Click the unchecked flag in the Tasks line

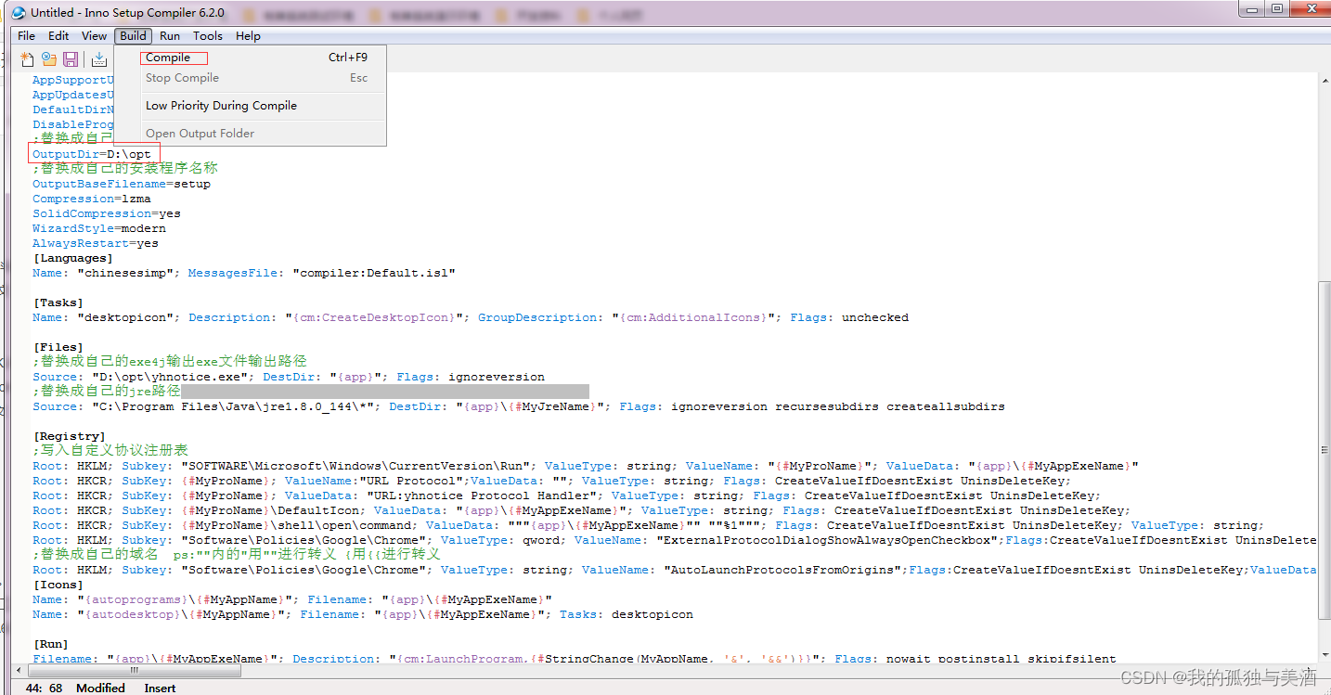pos(875,317)
